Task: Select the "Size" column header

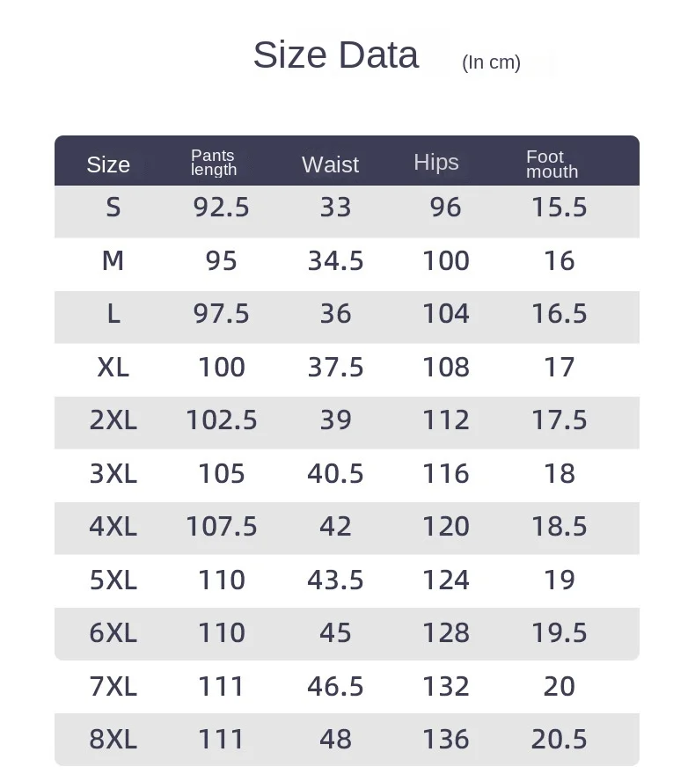Action: tap(108, 164)
